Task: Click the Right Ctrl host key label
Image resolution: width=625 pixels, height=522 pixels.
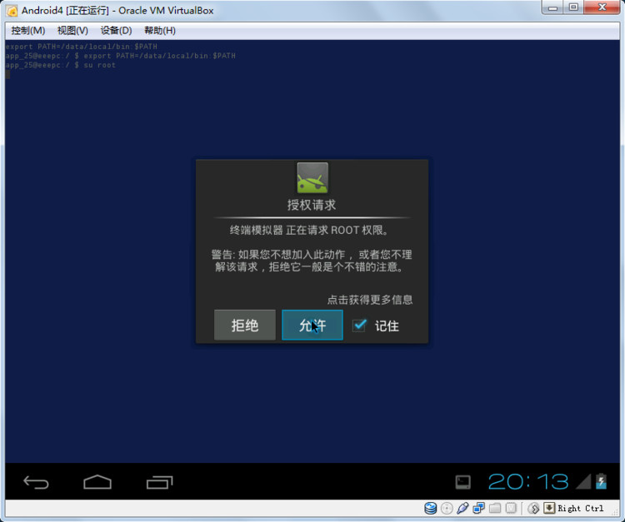Action: pos(580,509)
